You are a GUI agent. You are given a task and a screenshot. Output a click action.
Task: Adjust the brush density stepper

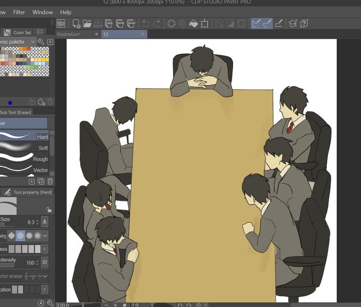(38, 263)
